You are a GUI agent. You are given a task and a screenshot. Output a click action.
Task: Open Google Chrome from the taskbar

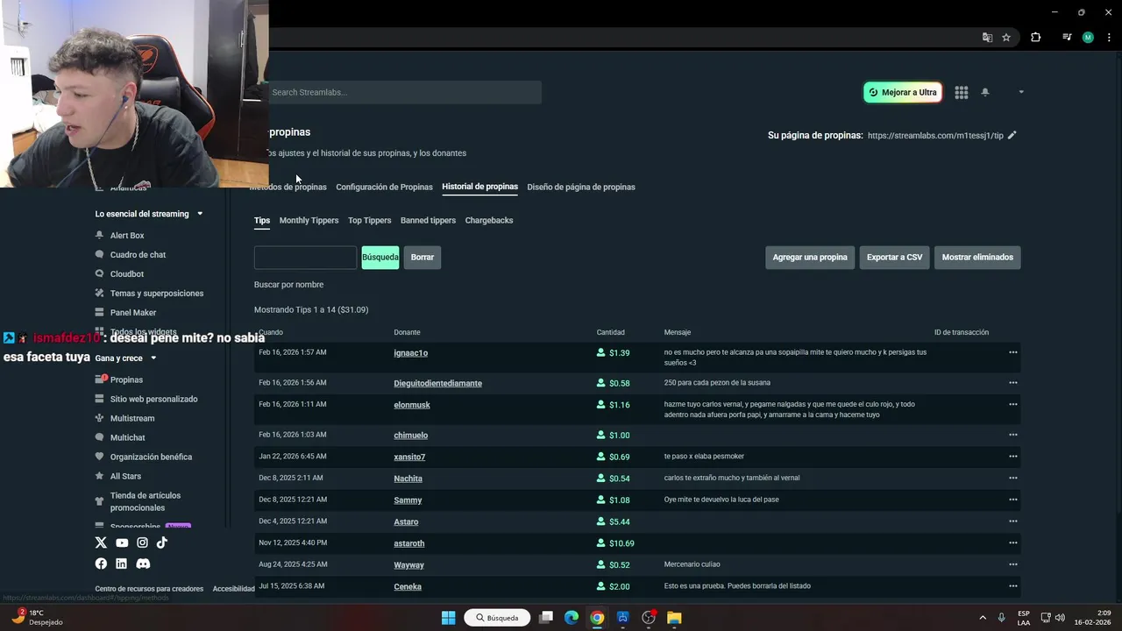[x=597, y=618]
